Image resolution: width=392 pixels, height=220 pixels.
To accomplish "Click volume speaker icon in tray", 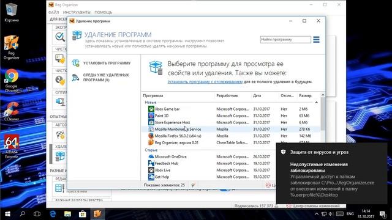I will tap(331, 214).
